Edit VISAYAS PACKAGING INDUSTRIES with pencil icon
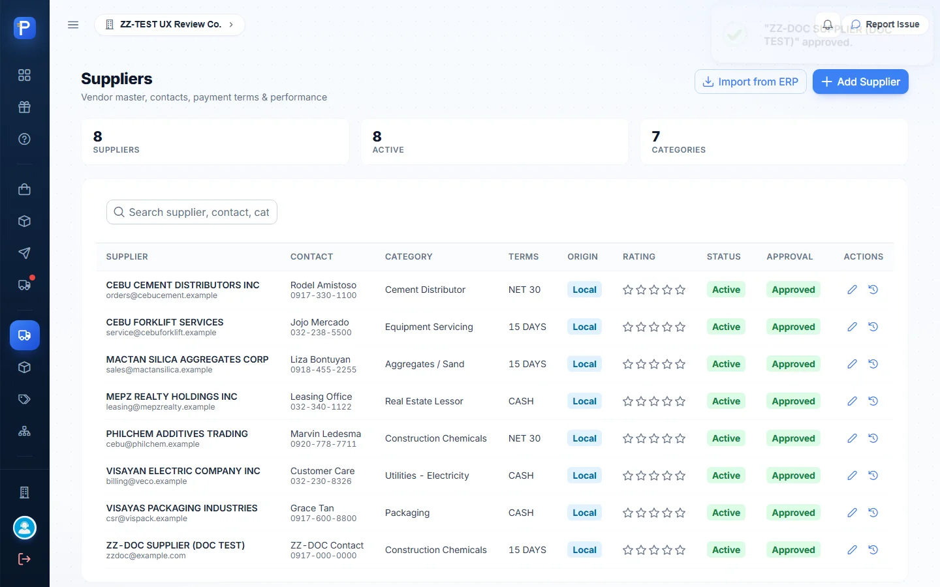The height and width of the screenshot is (587, 940). (x=852, y=513)
